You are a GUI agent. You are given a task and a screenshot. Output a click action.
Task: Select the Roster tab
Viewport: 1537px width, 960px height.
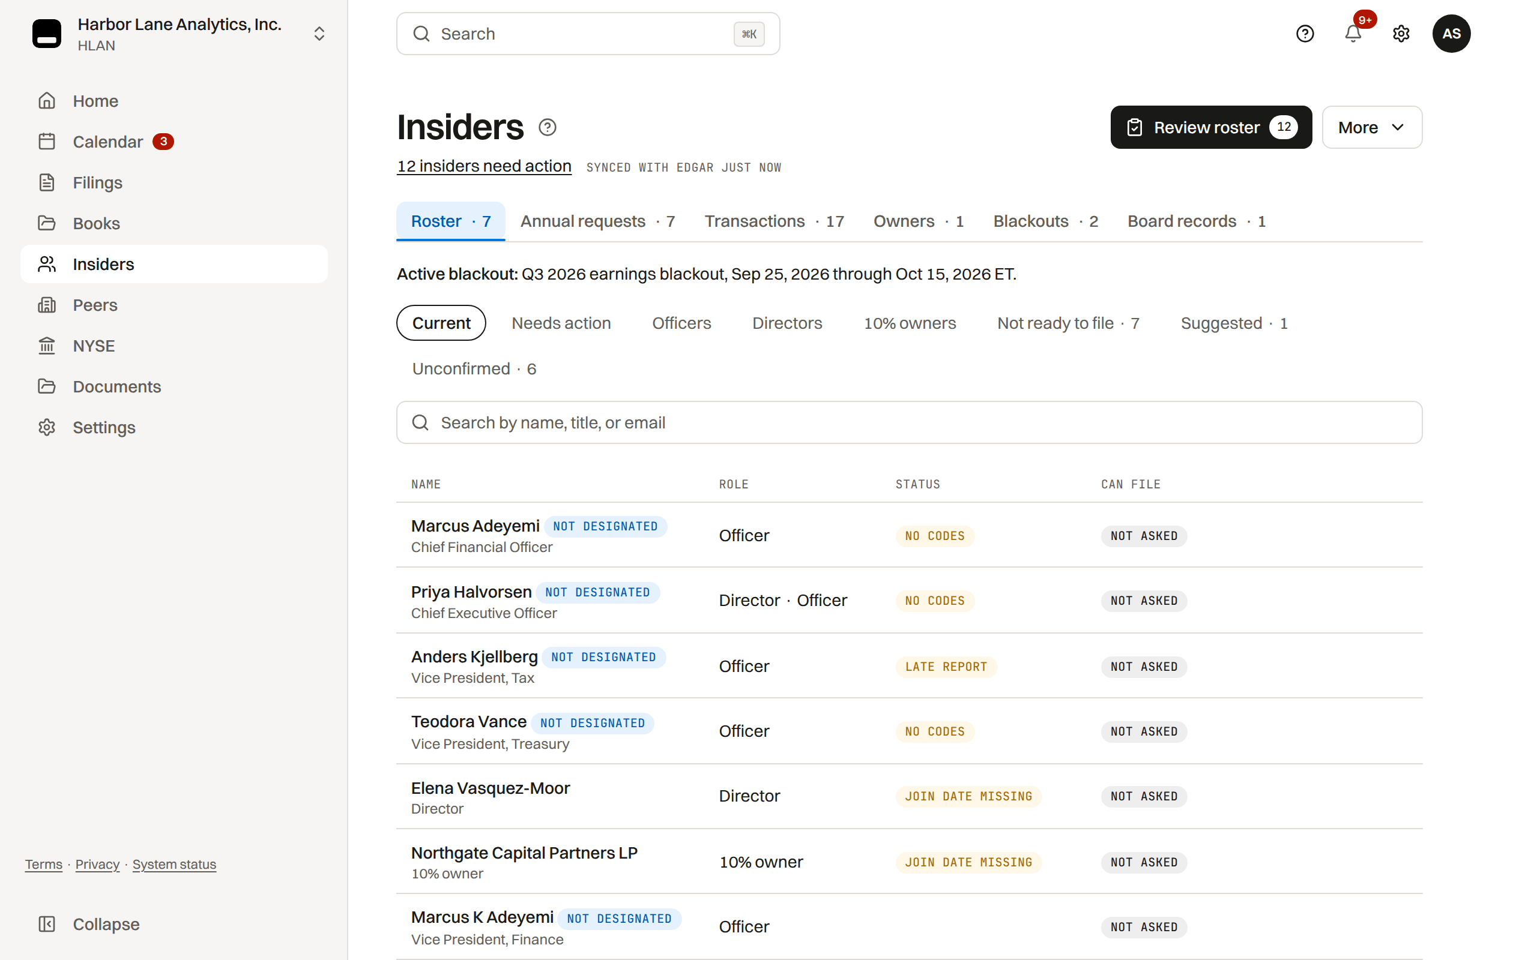(450, 221)
